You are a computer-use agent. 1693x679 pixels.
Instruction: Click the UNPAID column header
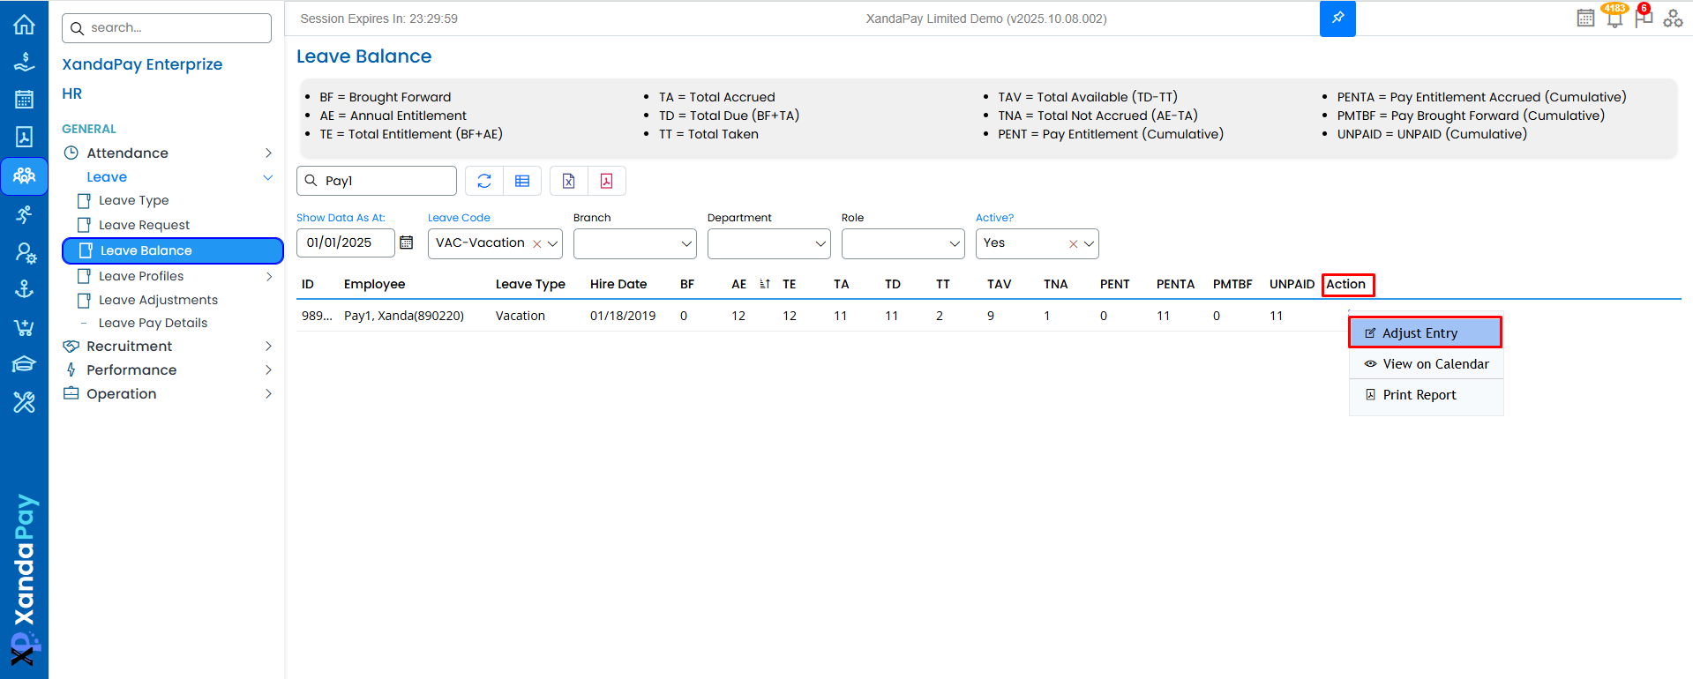point(1292,284)
